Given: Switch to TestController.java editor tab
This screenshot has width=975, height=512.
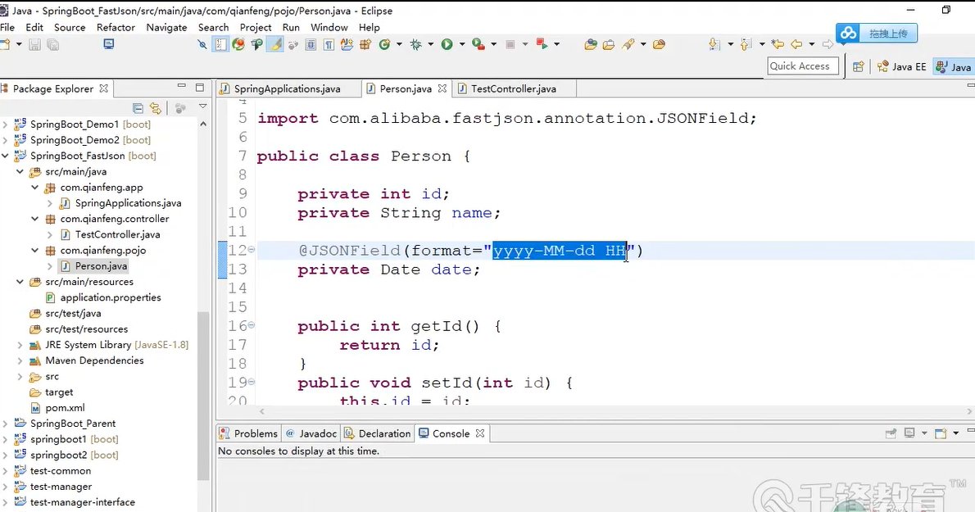Looking at the screenshot, I should [x=514, y=88].
